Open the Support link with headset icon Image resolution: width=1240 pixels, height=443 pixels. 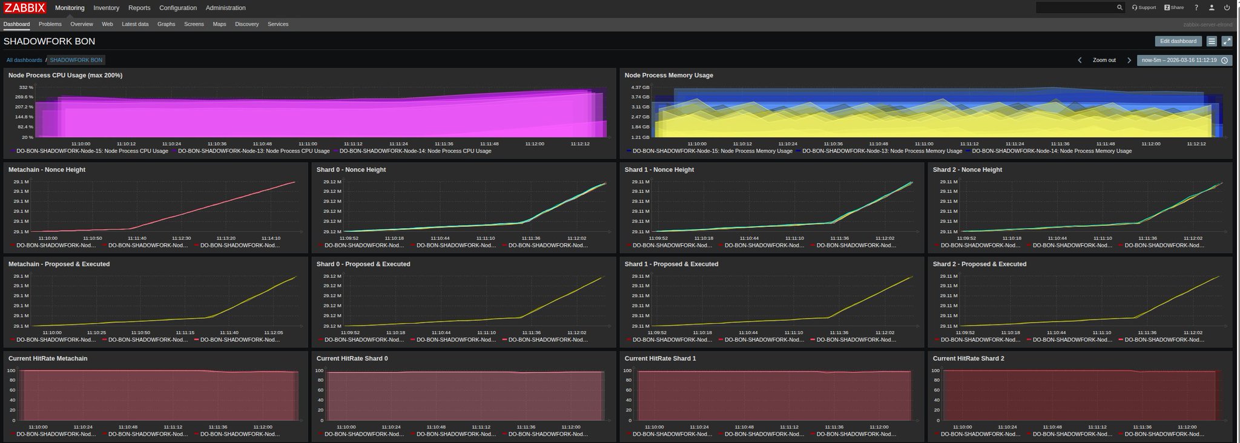(x=1144, y=8)
